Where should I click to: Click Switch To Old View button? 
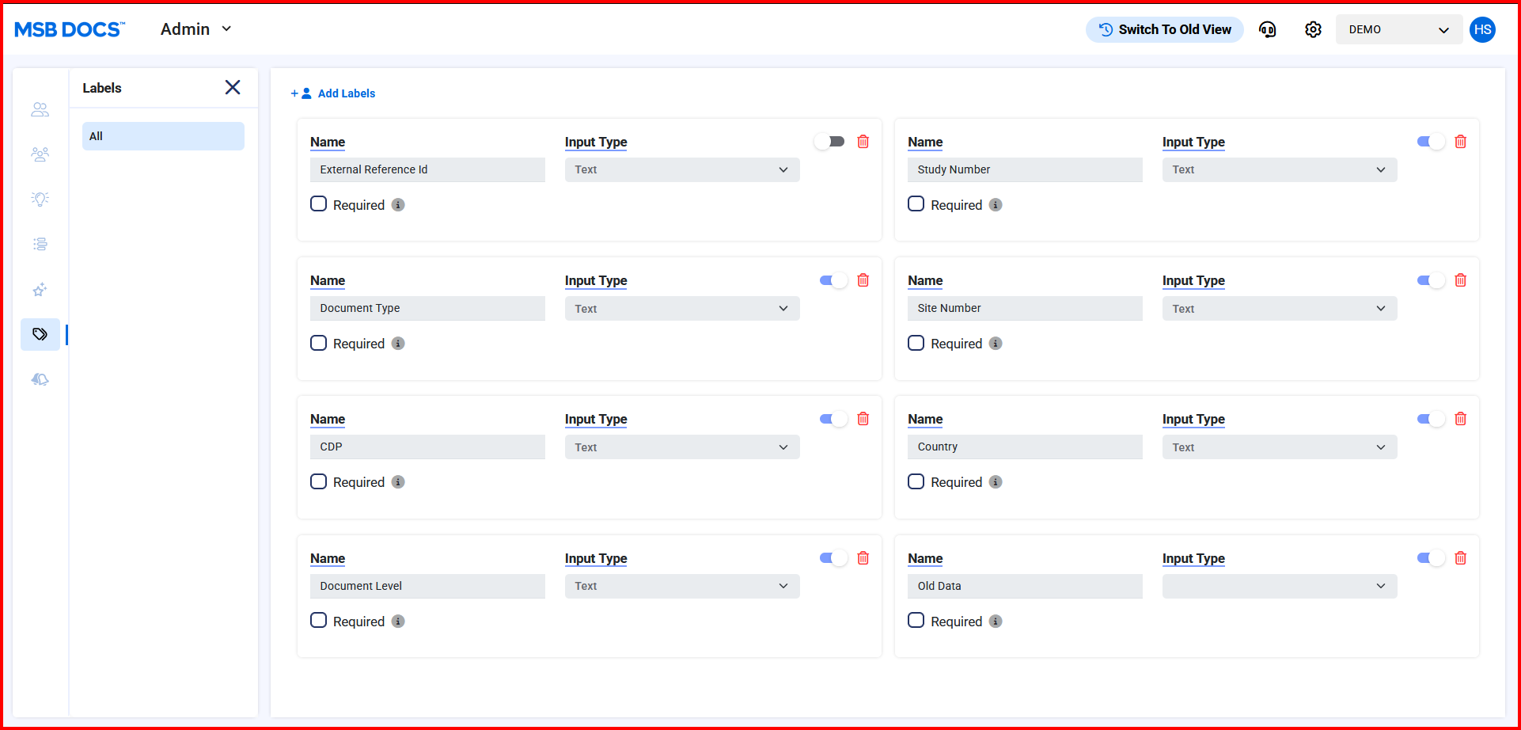1164,29
